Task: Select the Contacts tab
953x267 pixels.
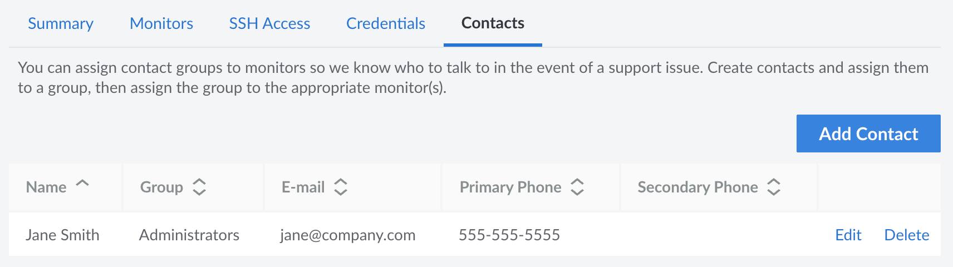Action: click(493, 23)
